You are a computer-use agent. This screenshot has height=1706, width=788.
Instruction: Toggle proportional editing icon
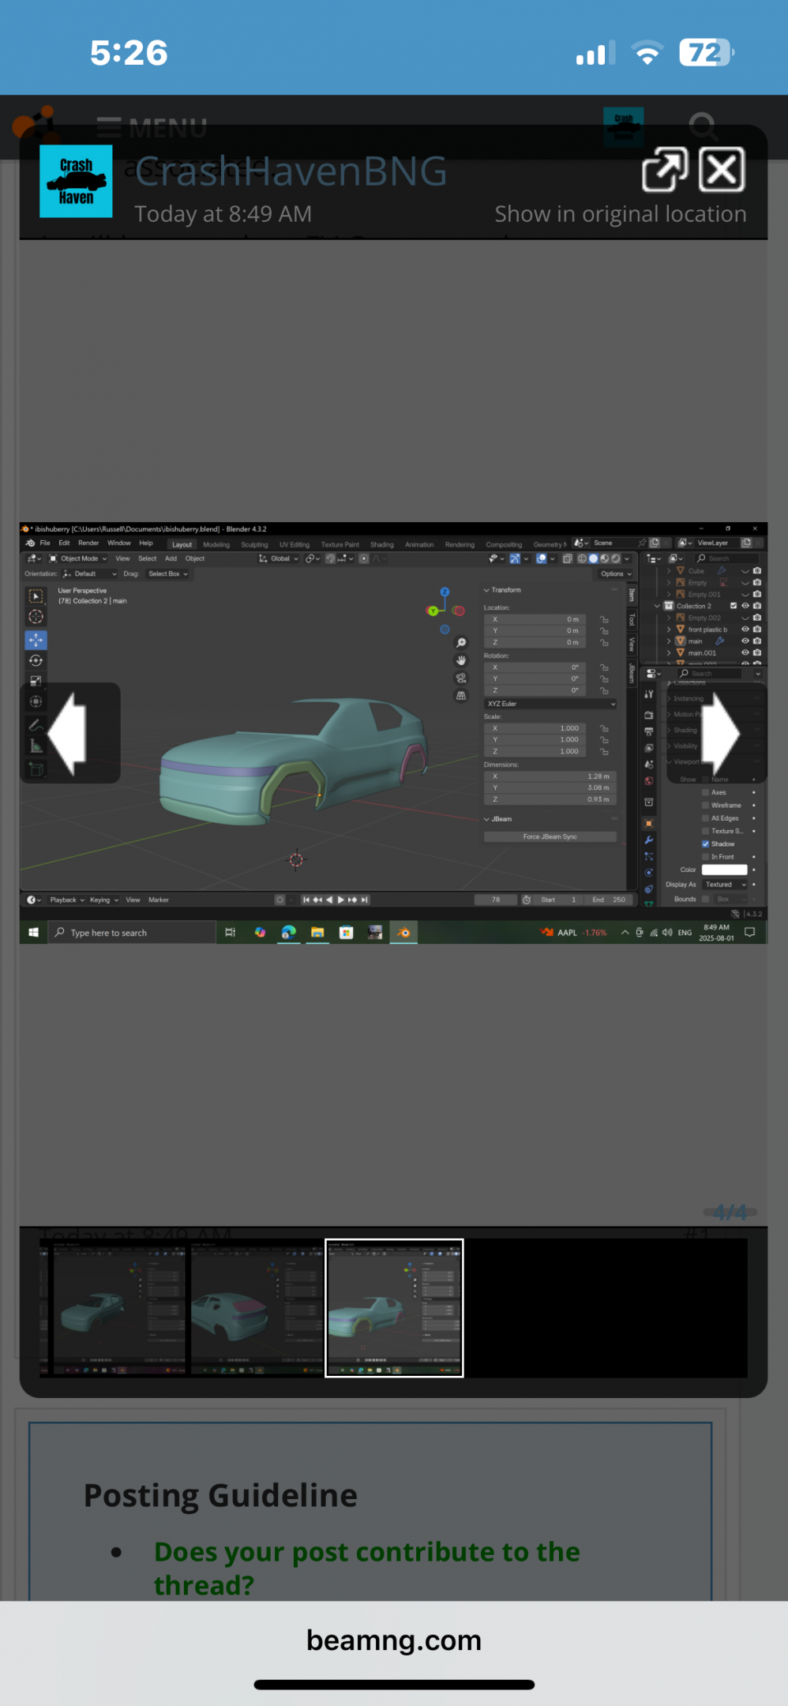click(x=364, y=558)
